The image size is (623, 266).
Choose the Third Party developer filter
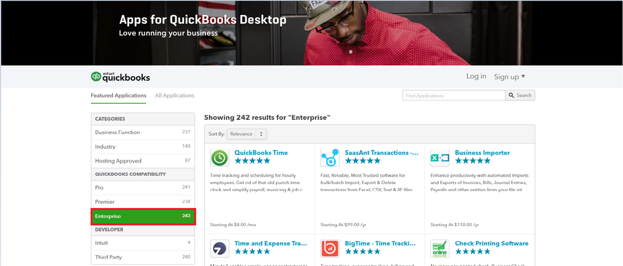(x=142, y=257)
